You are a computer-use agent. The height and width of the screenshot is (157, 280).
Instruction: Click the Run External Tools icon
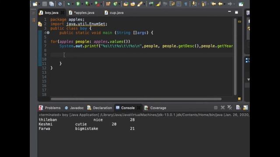point(97,4)
